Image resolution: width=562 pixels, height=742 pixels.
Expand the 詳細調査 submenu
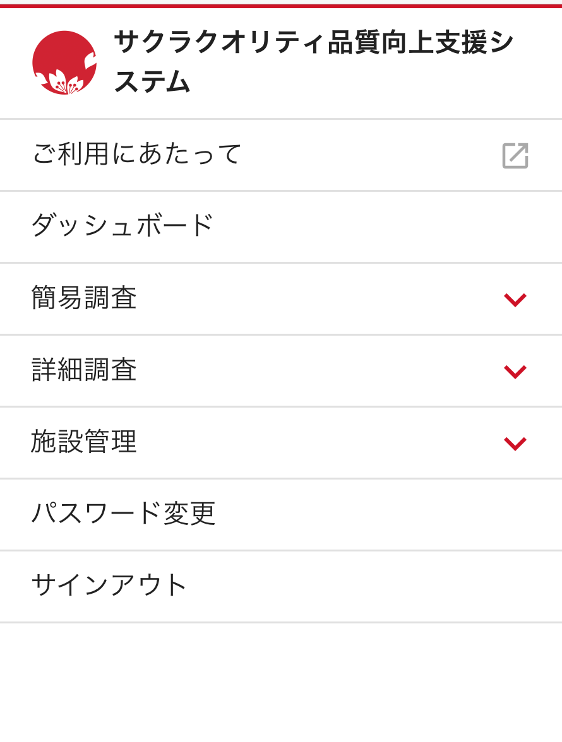280,371
